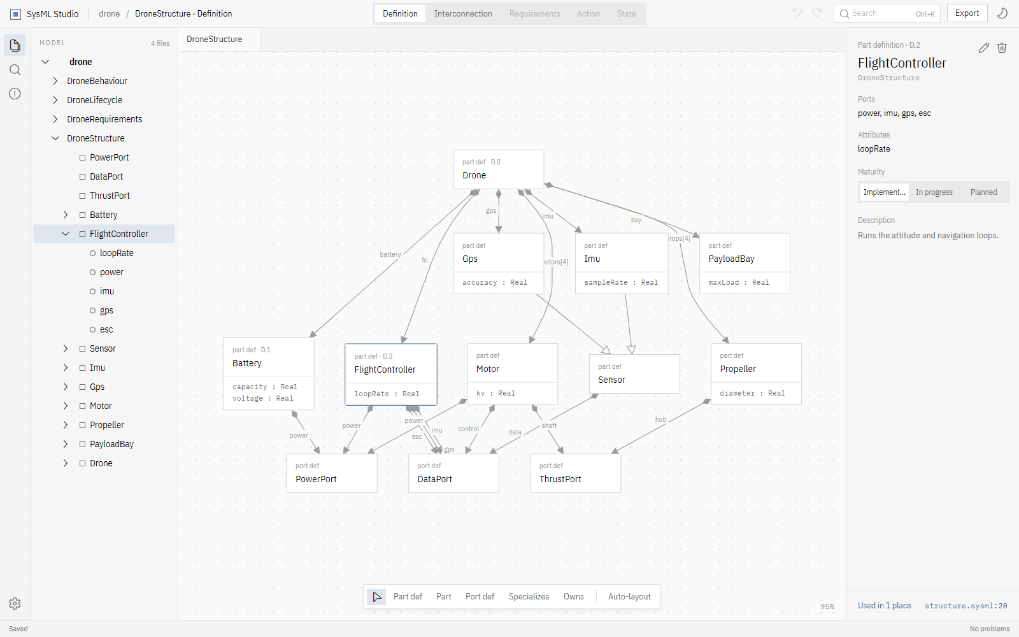Click the redo arrow icon
1019x637 pixels.
point(816,13)
